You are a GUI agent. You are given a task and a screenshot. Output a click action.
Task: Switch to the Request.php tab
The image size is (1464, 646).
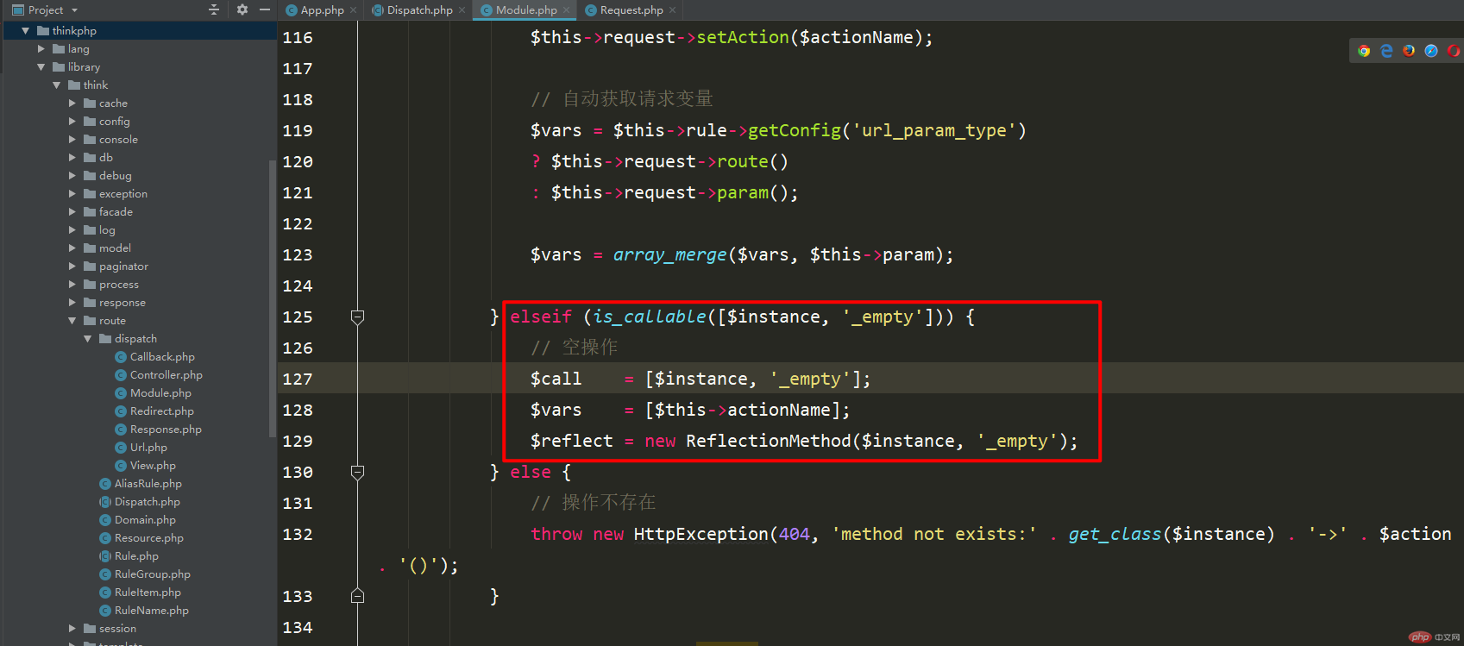coord(631,9)
